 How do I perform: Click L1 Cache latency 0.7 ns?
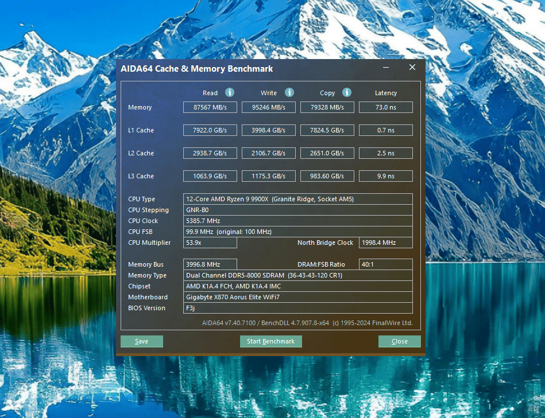[x=386, y=130]
